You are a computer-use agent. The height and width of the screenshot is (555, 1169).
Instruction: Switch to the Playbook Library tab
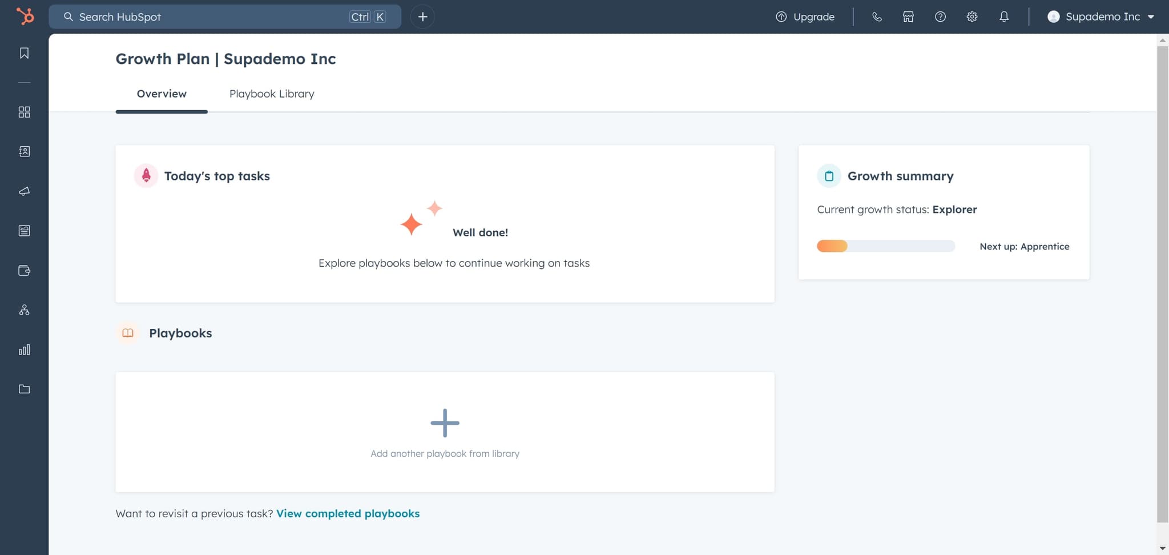(271, 94)
